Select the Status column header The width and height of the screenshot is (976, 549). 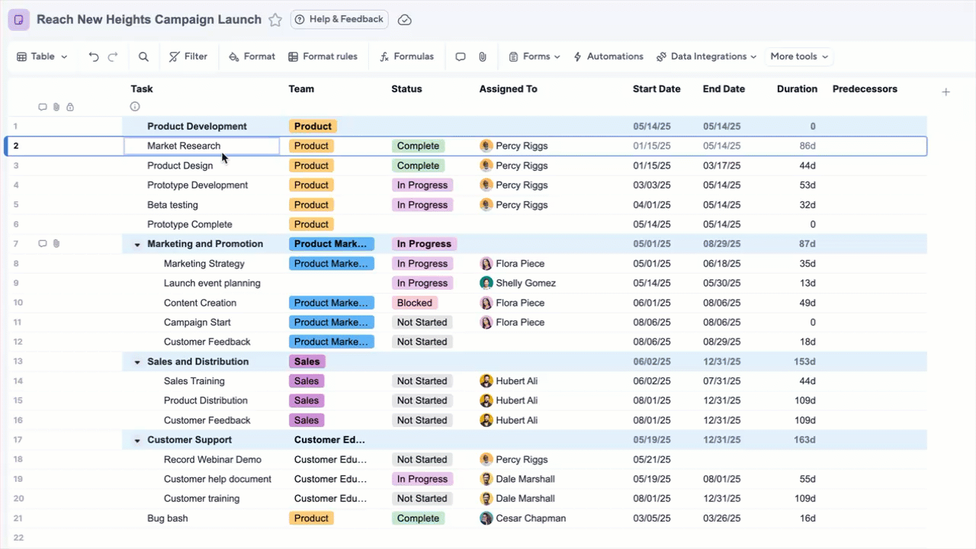406,89
